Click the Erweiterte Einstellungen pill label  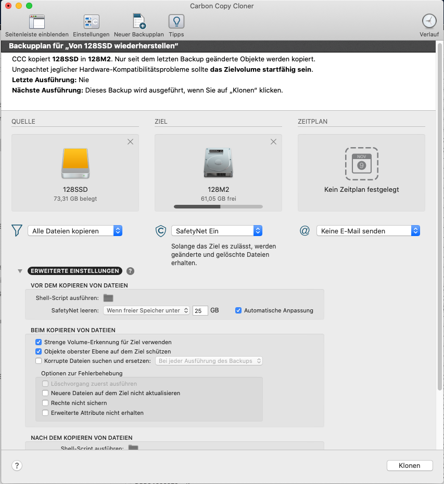75,271
